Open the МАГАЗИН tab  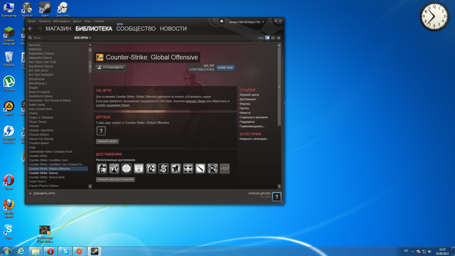pyautogui.click(x=58, y=28)
